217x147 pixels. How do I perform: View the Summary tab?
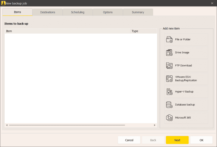pyautogui.click(x=138, y=12)
